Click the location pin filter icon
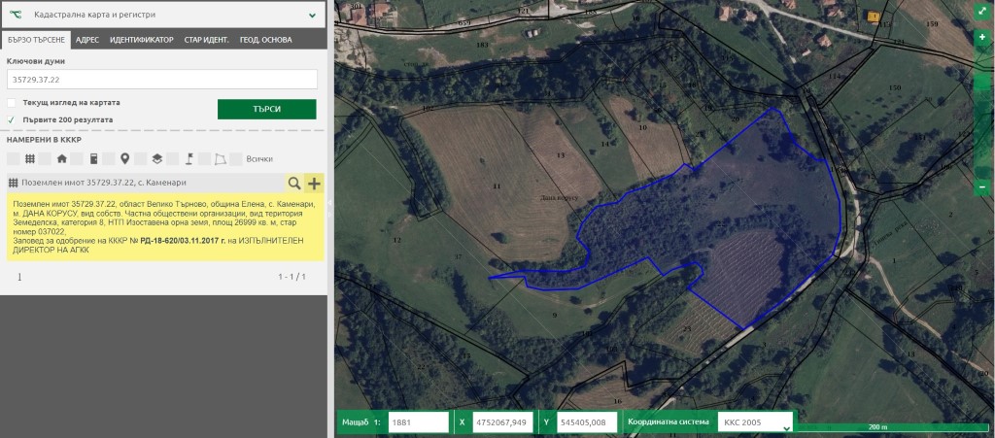 click(x=124, y=158)
